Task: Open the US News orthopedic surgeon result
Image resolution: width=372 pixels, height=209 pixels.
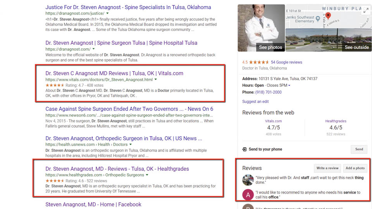Action: [x=124, y=139]
